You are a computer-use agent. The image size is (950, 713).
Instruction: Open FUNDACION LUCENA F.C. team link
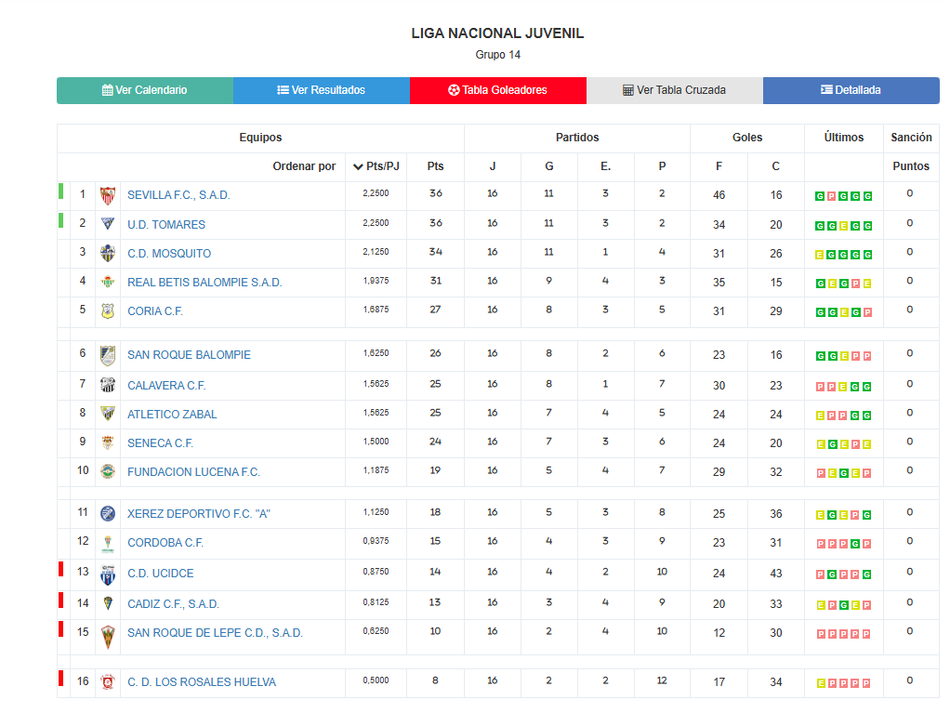193,472
